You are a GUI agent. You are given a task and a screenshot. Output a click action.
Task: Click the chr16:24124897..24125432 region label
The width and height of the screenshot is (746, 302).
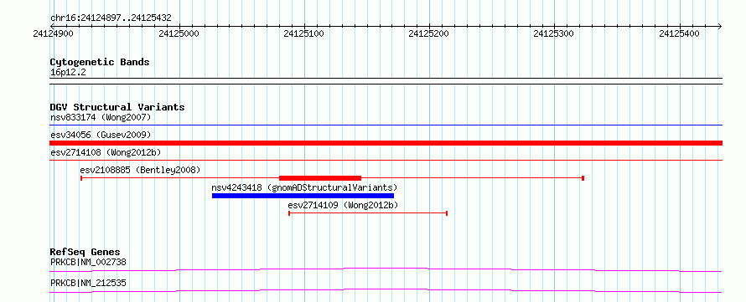[x=111, y=18]
